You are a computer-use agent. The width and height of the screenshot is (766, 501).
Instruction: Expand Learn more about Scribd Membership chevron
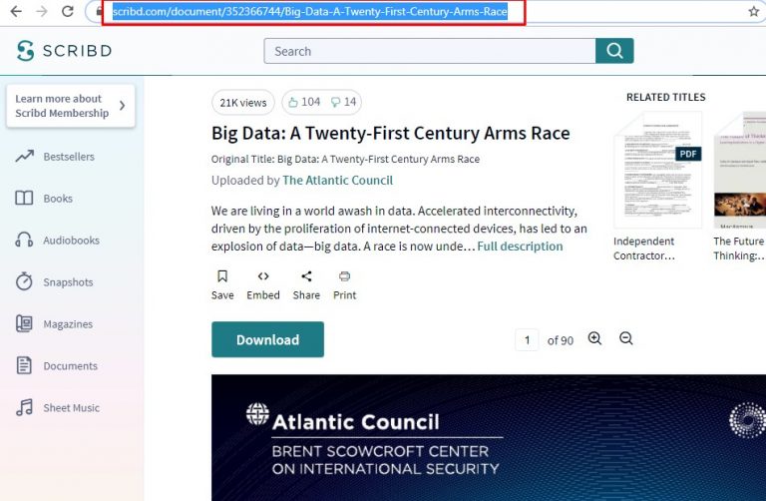(x=122, y=106)
